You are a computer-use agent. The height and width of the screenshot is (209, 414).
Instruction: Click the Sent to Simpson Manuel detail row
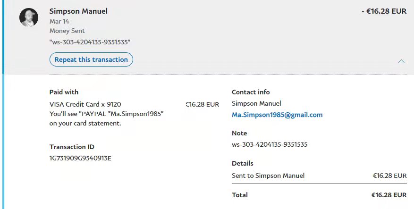click(x=268, y=176)
